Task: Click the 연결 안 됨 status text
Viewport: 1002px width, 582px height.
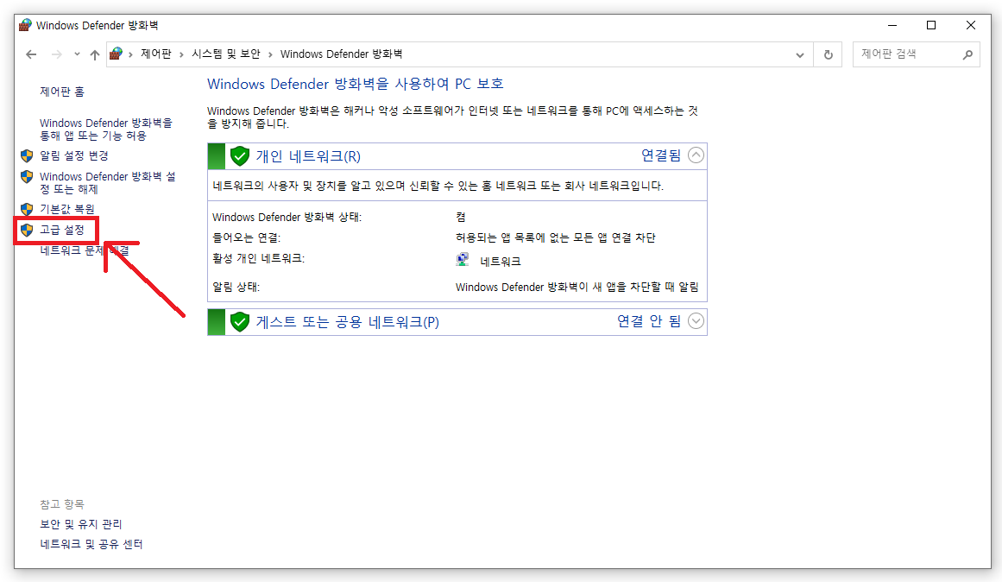Action: (x=649, y=321)
